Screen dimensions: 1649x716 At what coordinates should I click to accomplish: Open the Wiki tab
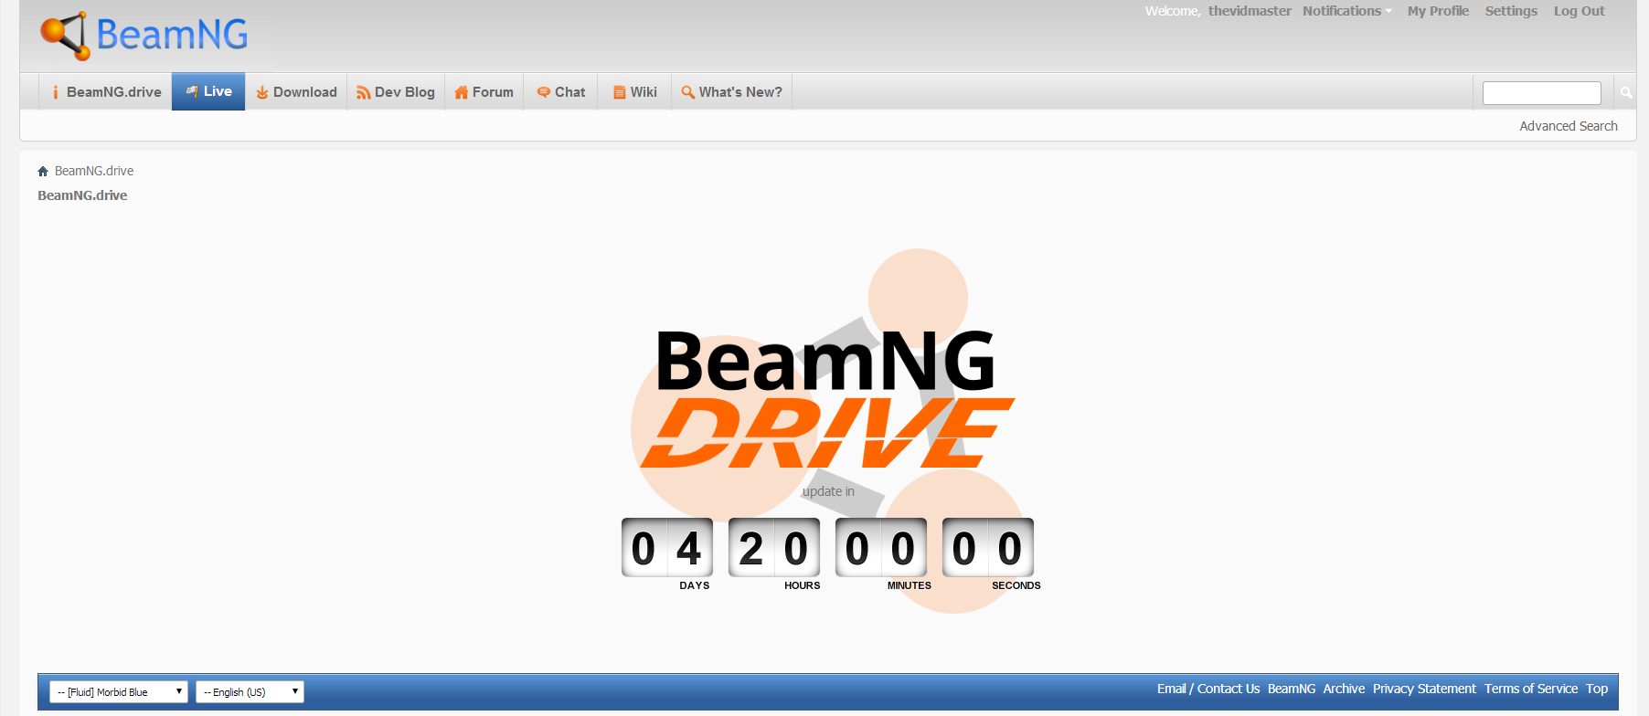tap(635, 92)
